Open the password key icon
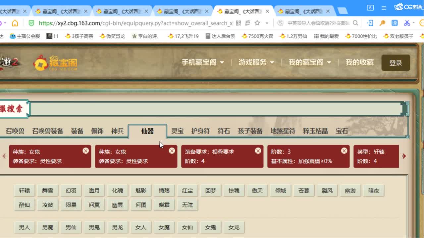This screenshot has height=238, width=424. pos(382,23)
